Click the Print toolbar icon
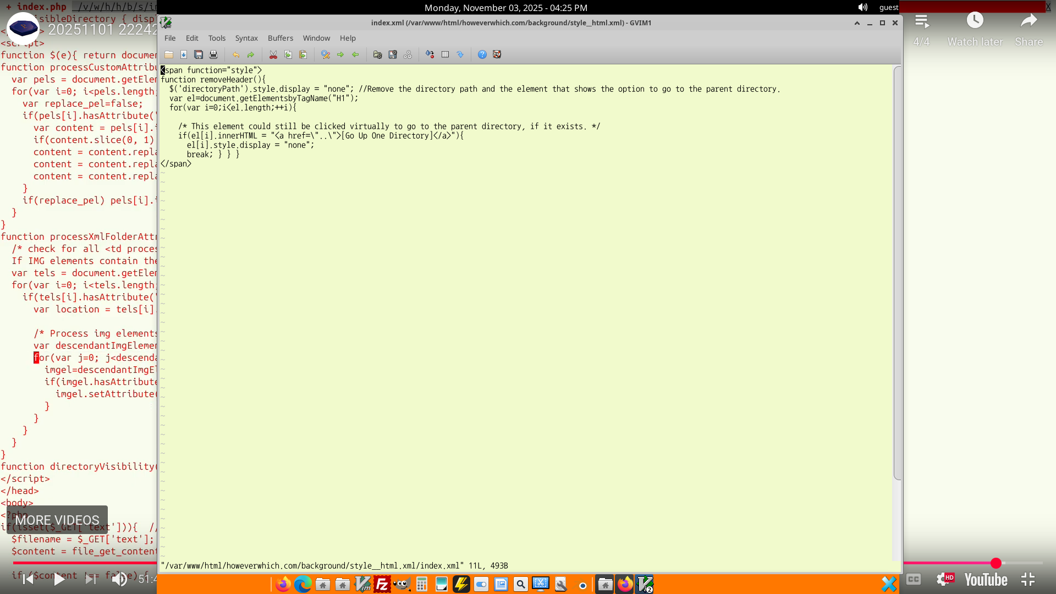The image size is (1056, 594). (x=213, y=54)
